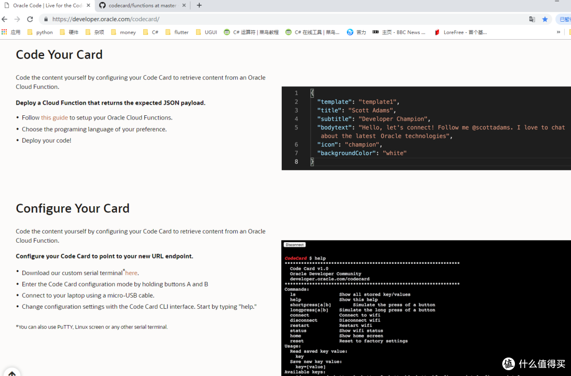Click 'Choose the programing language' bullet text

(x=94, y=130)
